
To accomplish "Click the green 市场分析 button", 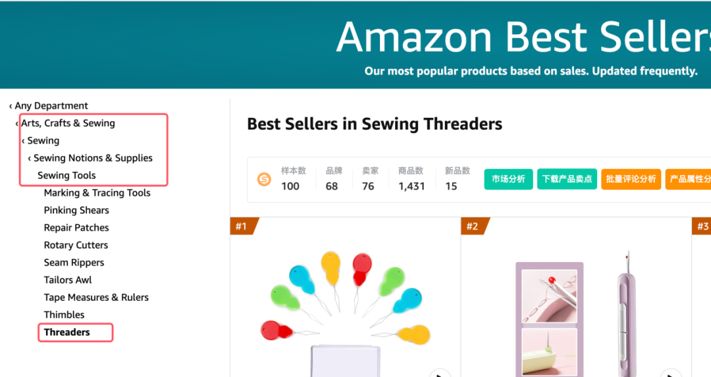I will (508, 179).
